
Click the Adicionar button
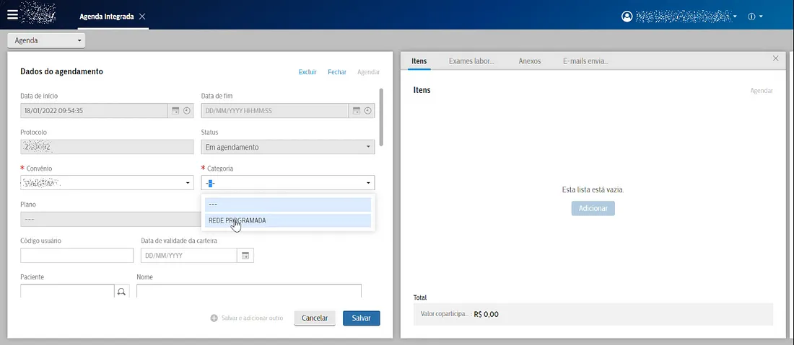593,208
